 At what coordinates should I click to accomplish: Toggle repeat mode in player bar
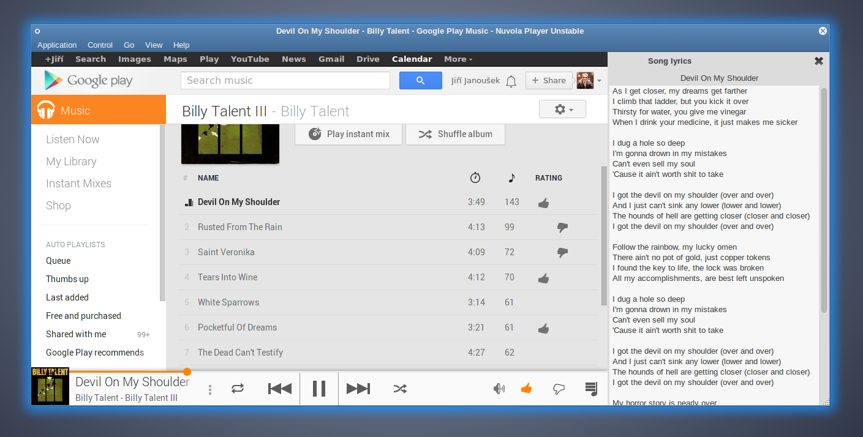tap(238, 388)
